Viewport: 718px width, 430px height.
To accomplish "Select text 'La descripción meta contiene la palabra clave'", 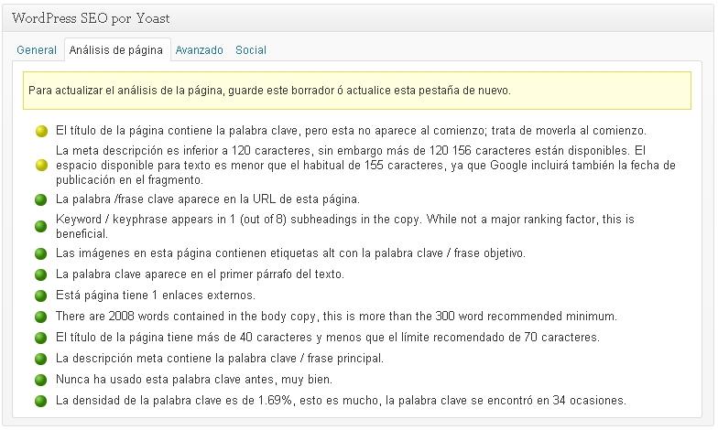I will point(176,359).
